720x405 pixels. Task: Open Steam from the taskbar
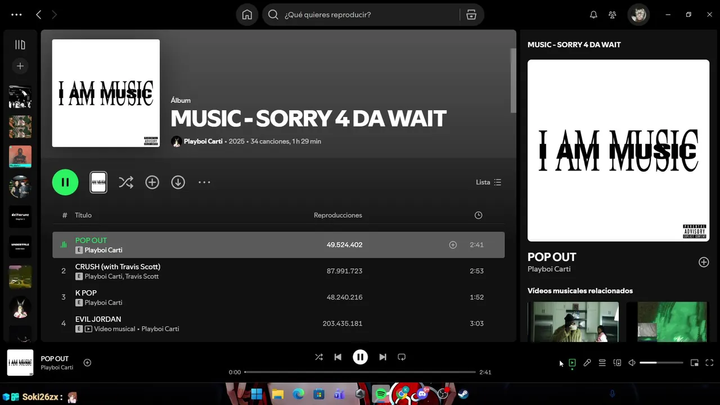pyautogui.click(x=463, y=394)
